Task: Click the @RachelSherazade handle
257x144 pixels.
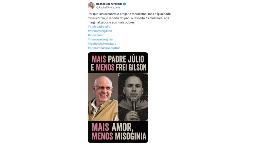Action: pos(108,8)
